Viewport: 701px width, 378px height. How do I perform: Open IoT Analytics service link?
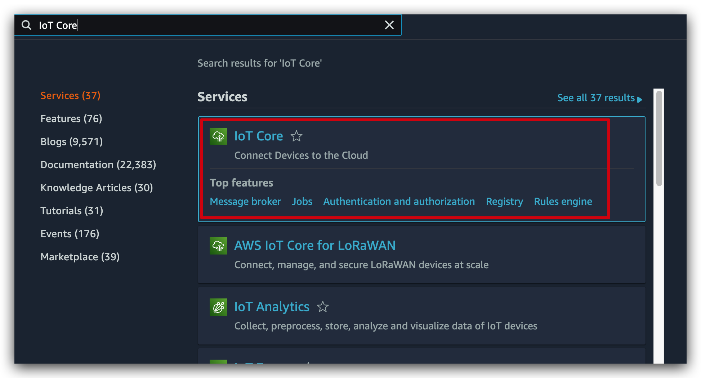tap(272, 307)
